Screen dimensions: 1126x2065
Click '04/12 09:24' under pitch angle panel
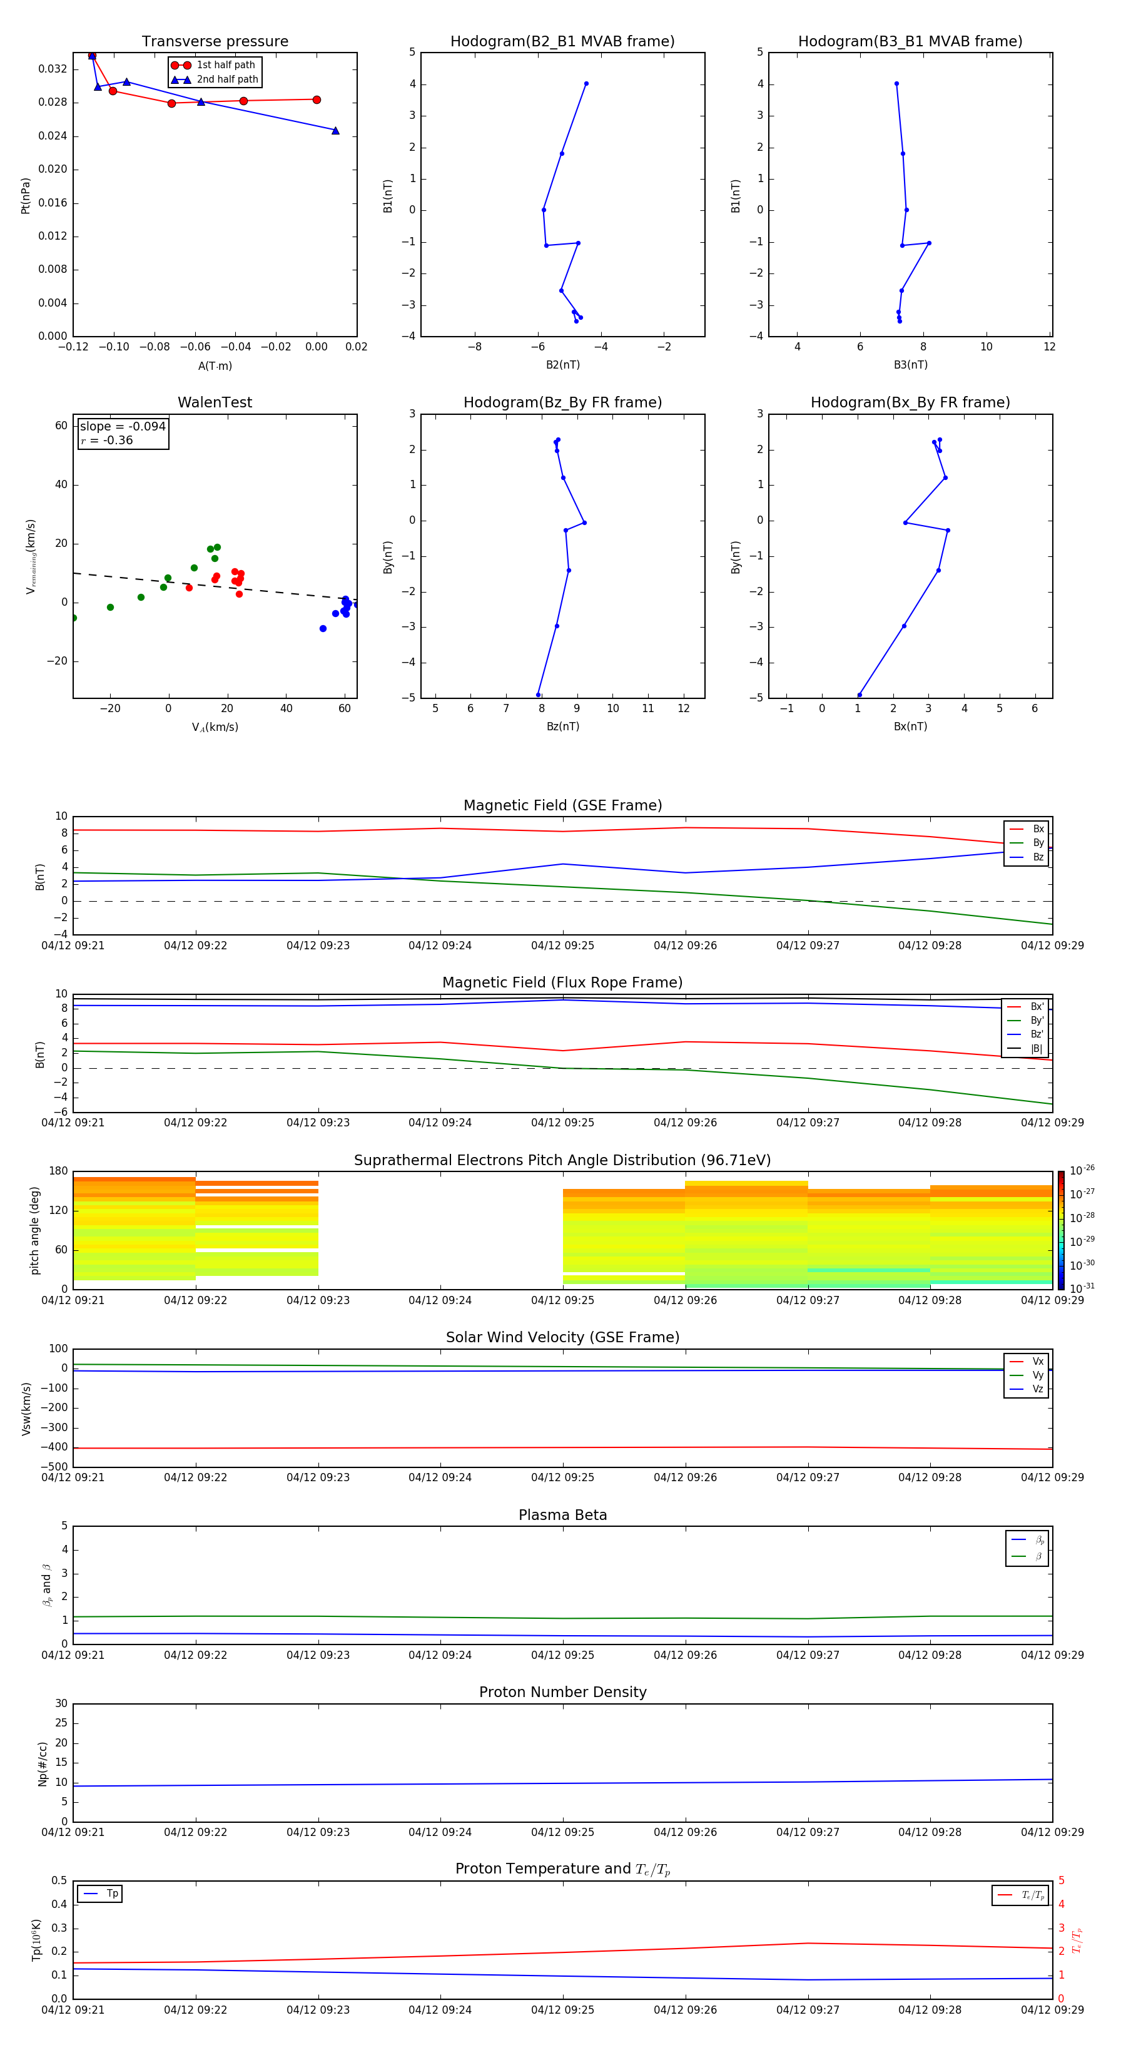pos(440,1300)
